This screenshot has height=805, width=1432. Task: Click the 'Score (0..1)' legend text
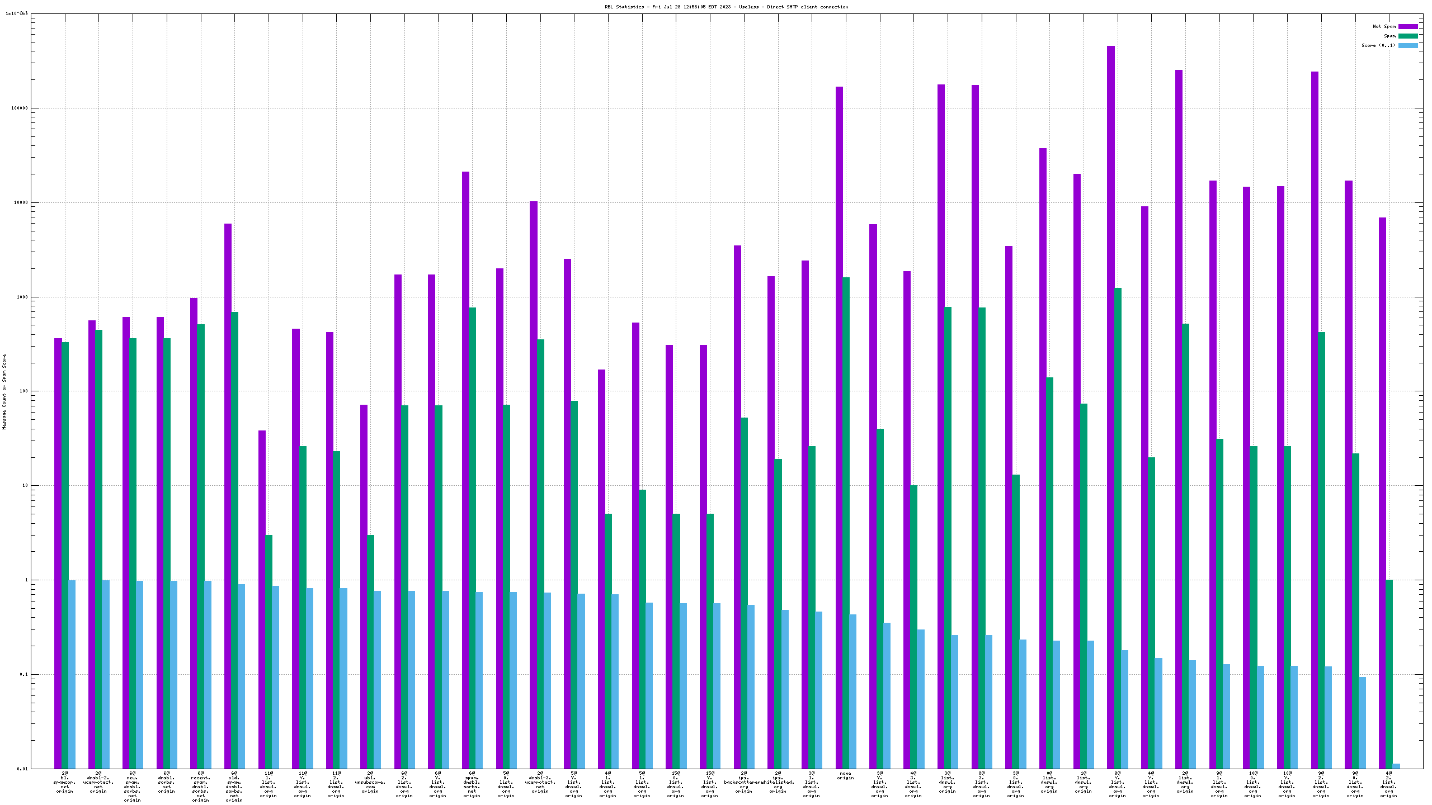point(1378,45)
